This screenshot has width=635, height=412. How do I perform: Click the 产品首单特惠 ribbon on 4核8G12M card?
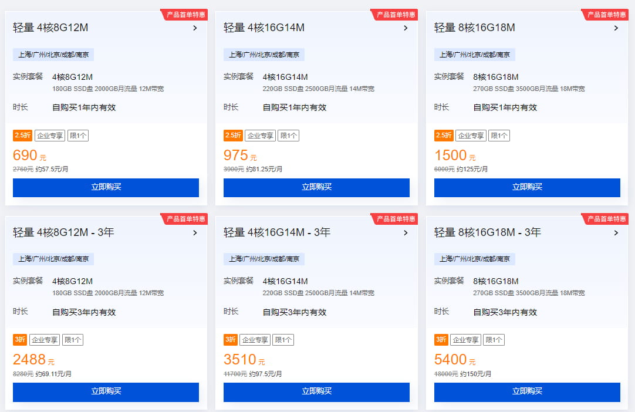185,15
